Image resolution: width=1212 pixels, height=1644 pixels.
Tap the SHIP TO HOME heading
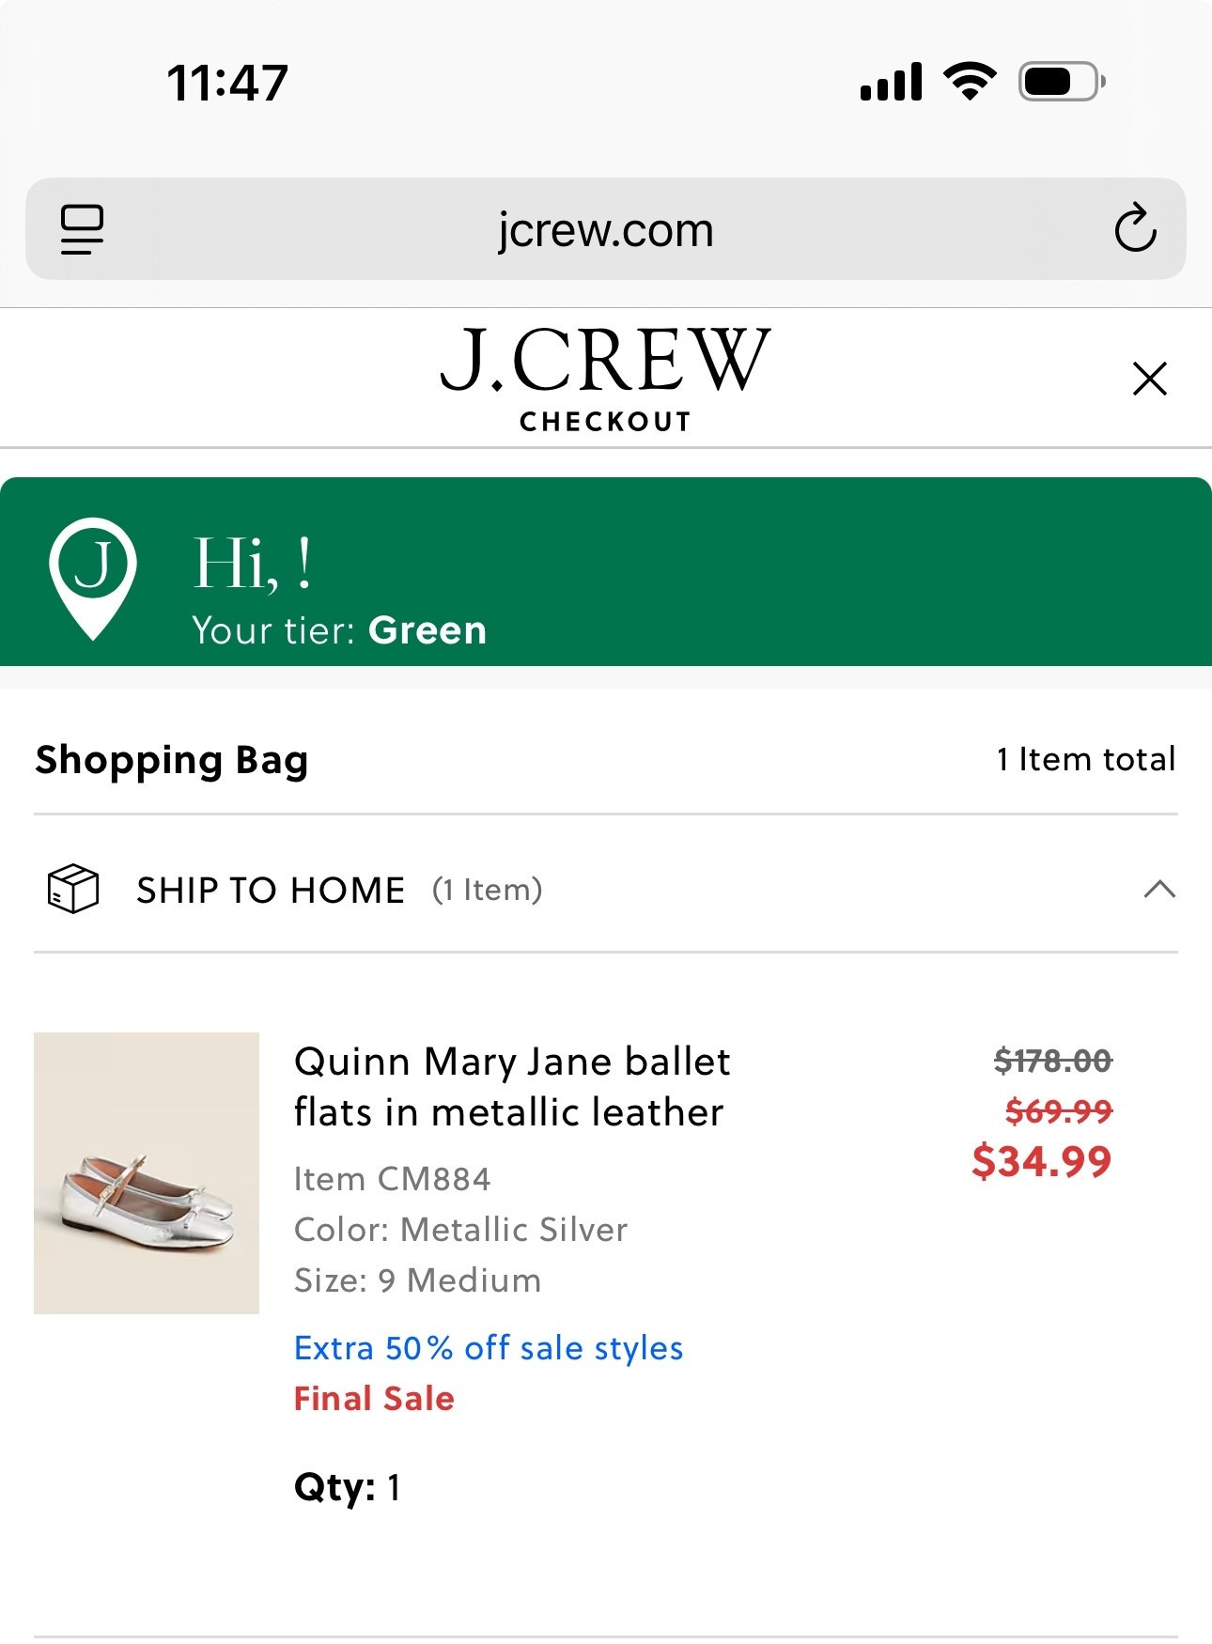coord(271,890)
